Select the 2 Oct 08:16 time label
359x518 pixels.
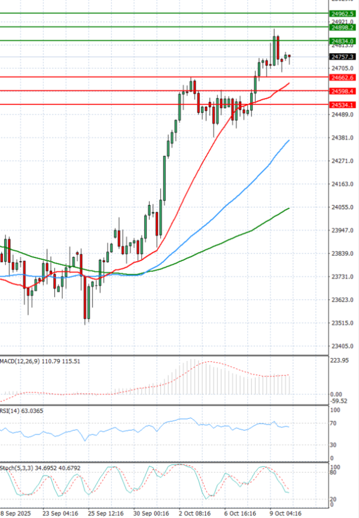pyautogui.click(x=193, y=513)
